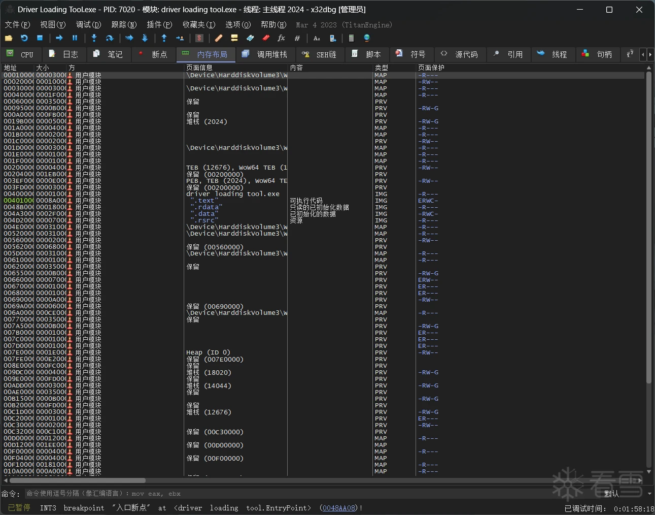Switch to the CPU tab
The width and height of the screenshot is (655, 515).
coord(21,54)
